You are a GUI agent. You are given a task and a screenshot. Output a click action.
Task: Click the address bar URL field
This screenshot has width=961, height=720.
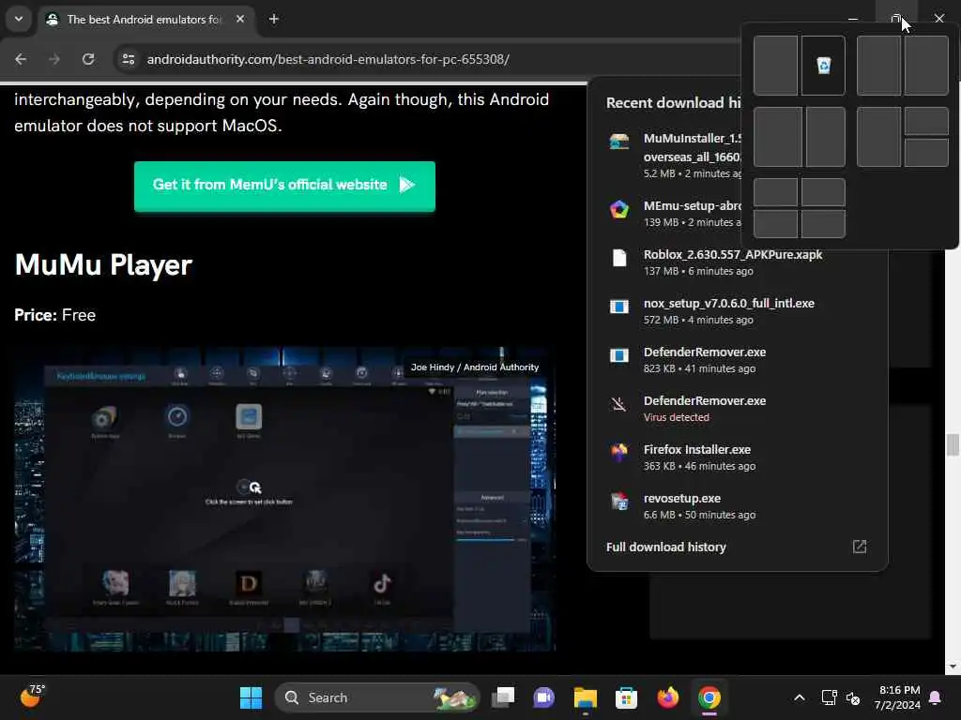click(328, 59)
